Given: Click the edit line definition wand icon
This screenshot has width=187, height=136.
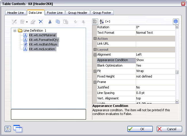Looking at the screenshot, I should click(14, 22).
